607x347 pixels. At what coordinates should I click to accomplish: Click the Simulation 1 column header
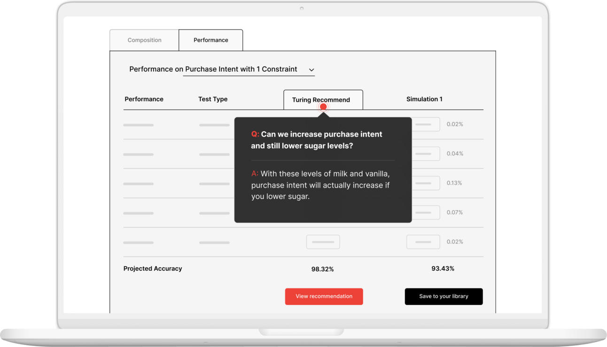click(424, 99)
